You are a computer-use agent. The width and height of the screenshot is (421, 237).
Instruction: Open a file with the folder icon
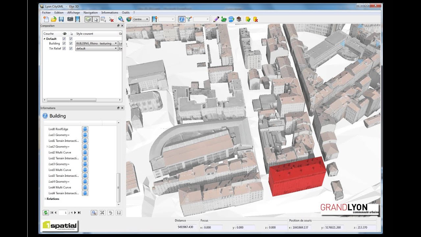(53, 19)
